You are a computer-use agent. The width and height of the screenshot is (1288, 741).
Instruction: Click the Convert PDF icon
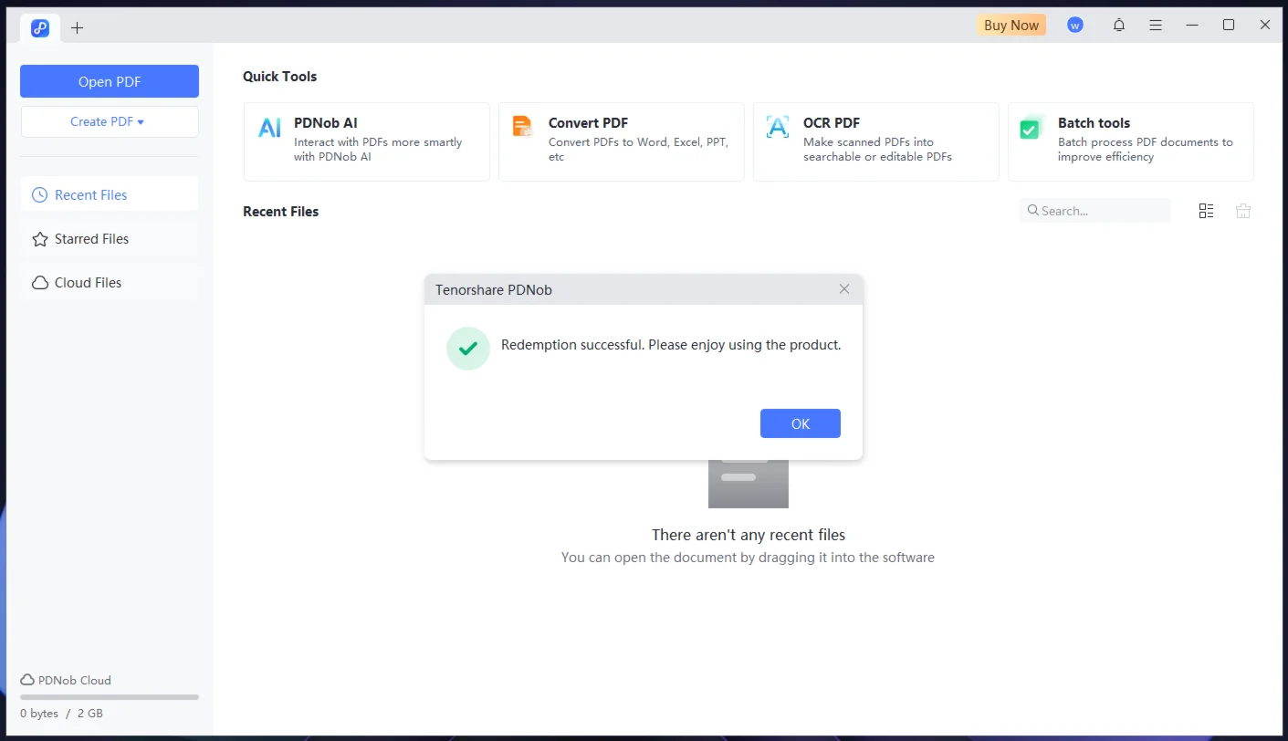point(522,126)
